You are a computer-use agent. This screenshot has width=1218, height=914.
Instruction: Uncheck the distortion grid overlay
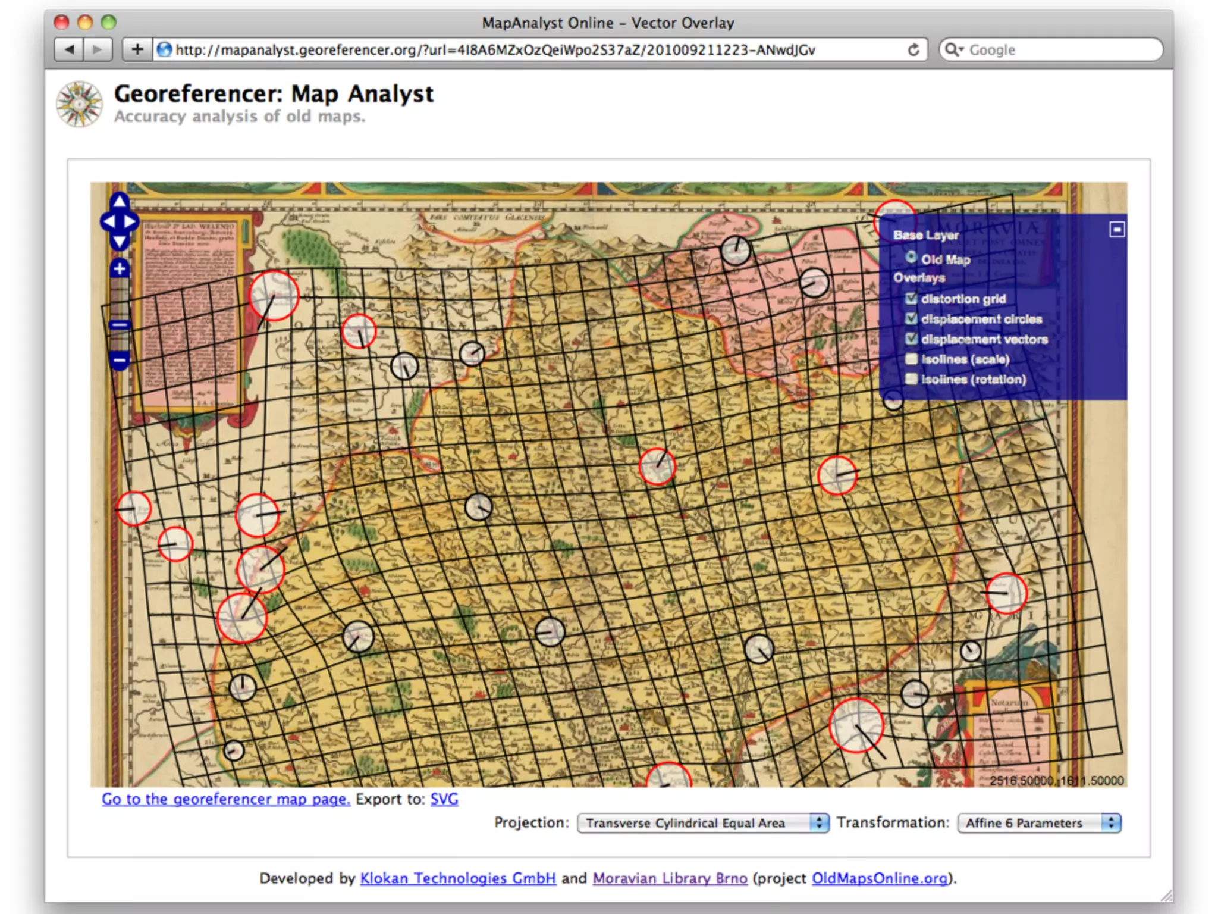[x=911, y=299]
